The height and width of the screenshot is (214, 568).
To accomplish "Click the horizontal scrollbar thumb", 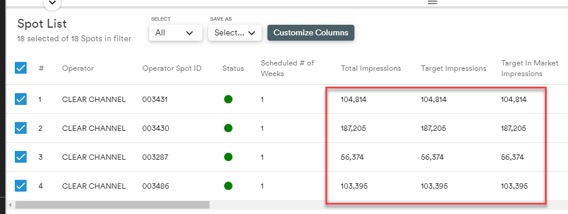I will [x=112, y=205].
